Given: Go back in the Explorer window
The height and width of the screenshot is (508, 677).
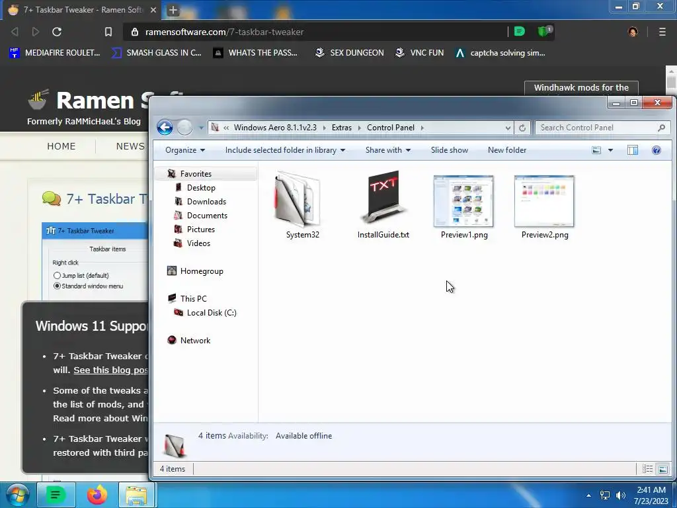Looking at the screenshot, I should (x=165, y=128).
